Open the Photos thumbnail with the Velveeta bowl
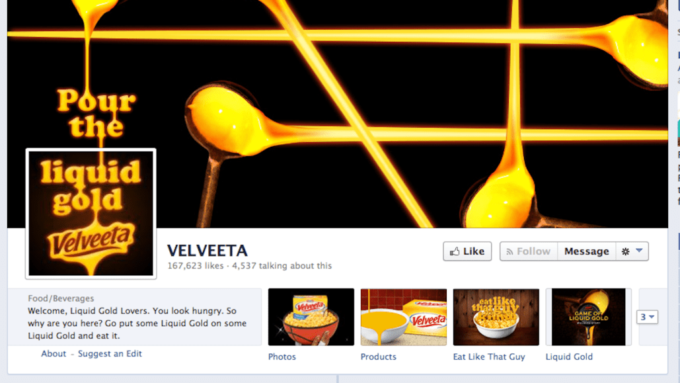 point(311,317)
